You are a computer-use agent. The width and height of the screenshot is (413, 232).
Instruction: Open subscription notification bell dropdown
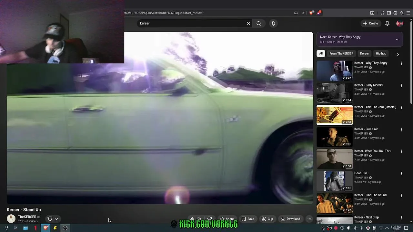click(53, 219)
